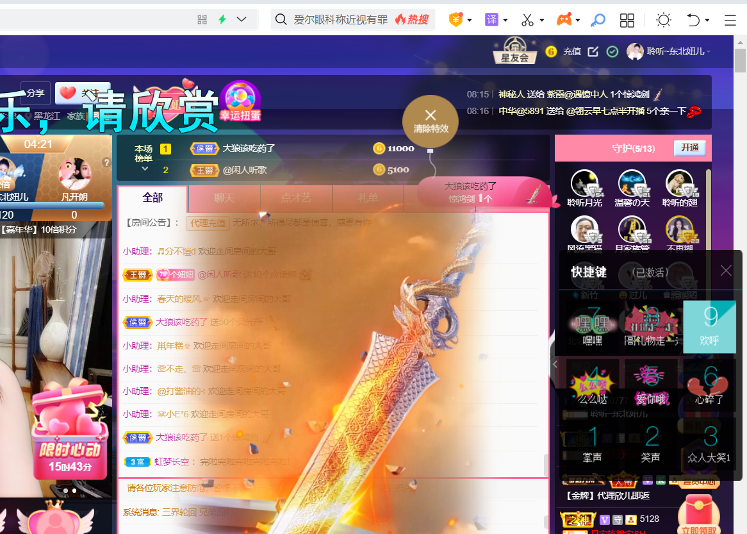This screenshot has width=747, height=534.
Task: Trigger the 心碎了 shortcut key 6
Action: coord(709,385)
